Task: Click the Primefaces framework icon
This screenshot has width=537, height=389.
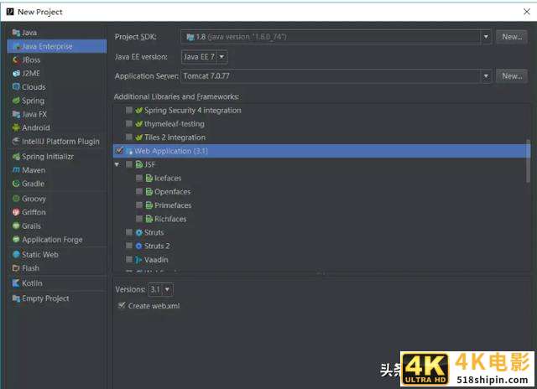Action: 149,205
